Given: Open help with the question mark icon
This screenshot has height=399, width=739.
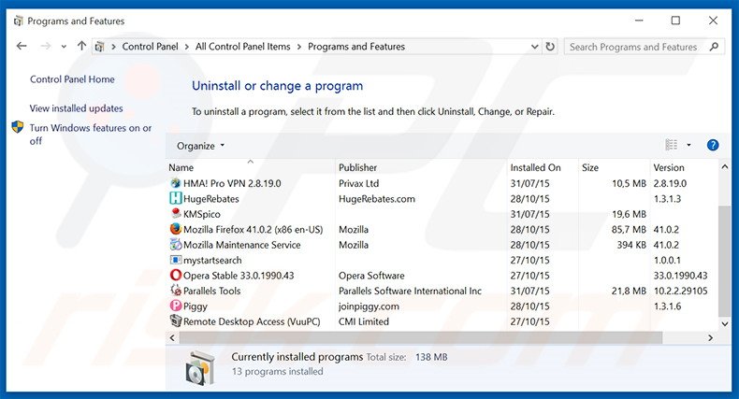Looking at the screenshot, I should 713,145.
